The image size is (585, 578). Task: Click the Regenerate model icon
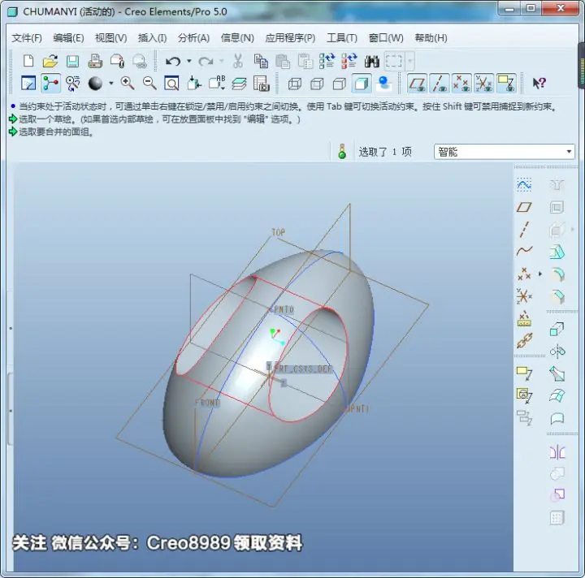coord(327,61)
